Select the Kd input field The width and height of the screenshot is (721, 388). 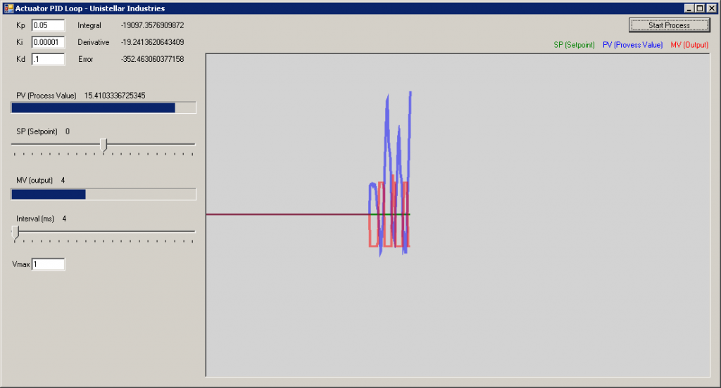tap(49, 59)
